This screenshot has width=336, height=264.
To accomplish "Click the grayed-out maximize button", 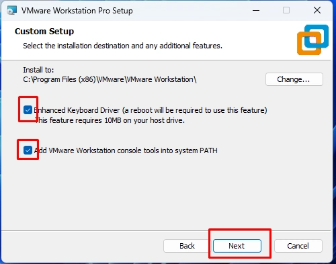I will click(x=286, y=10).
